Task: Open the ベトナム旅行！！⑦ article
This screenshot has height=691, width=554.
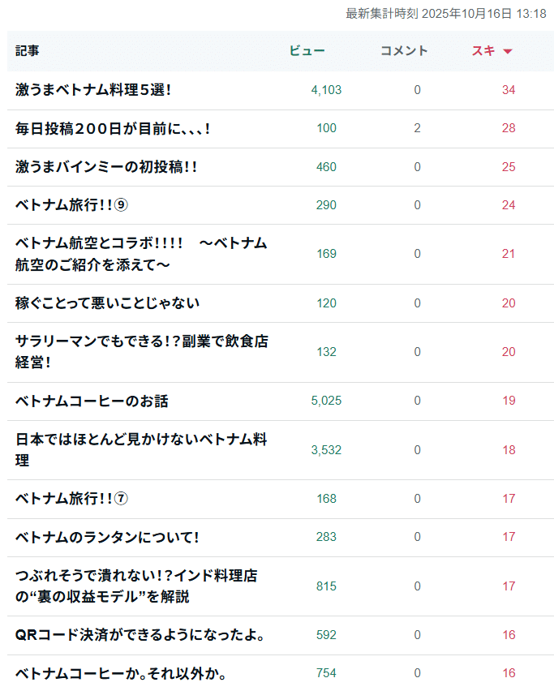Action: point(72,498)
